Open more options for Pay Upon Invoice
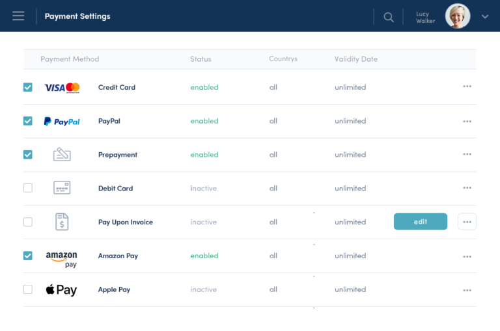 click(467, 222)
